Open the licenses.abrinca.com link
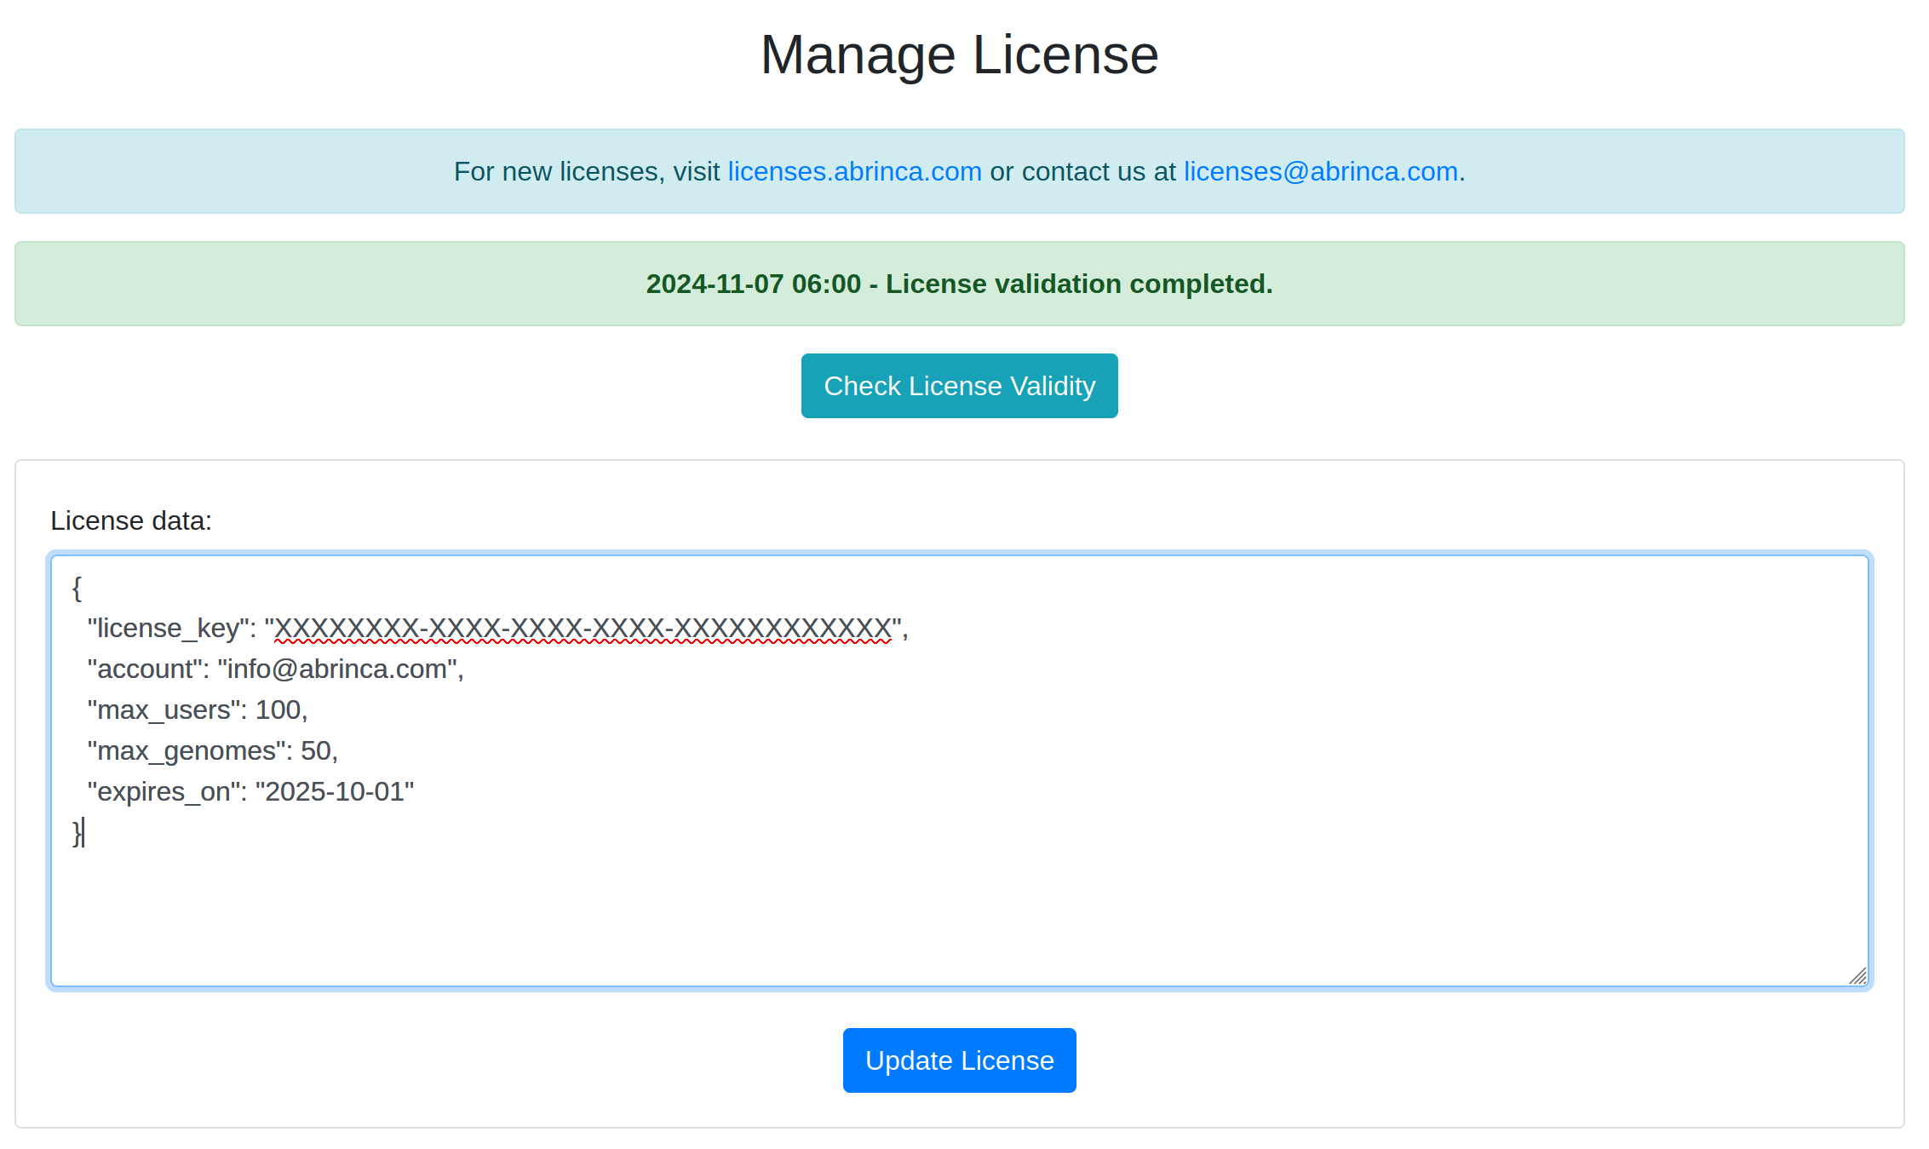 tap(854, 171)
